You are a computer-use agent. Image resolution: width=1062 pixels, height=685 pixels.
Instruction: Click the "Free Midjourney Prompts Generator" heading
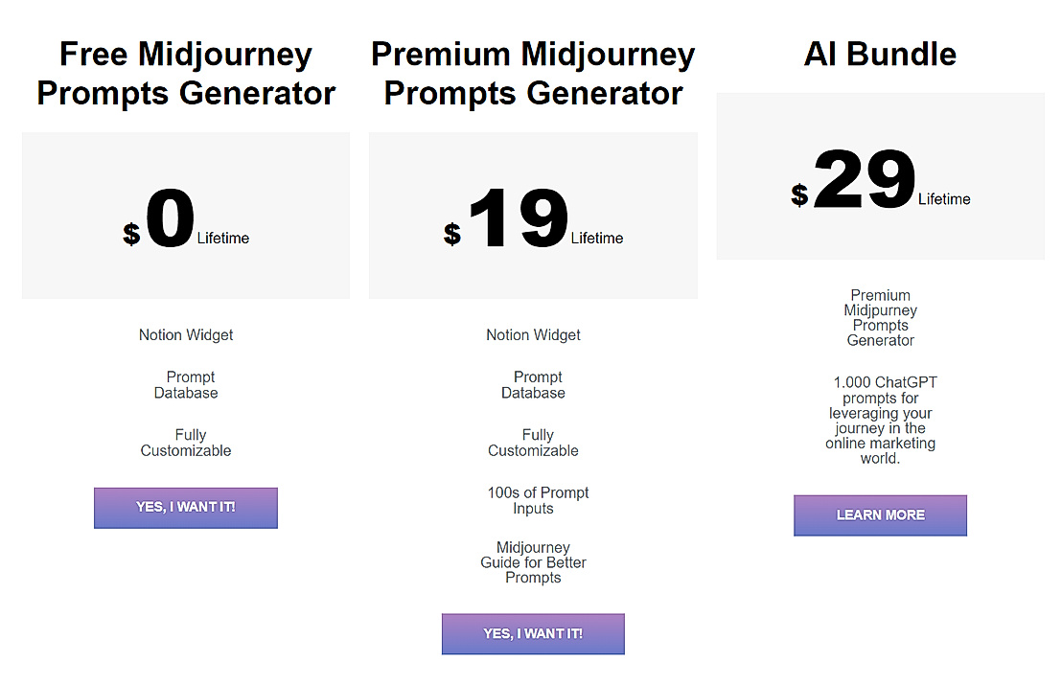coord(186,74)
